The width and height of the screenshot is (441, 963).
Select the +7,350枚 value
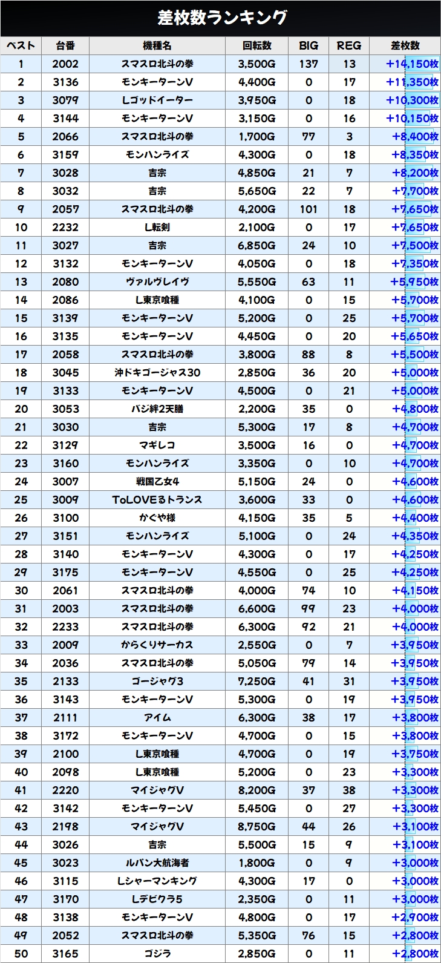click(416, 264)
